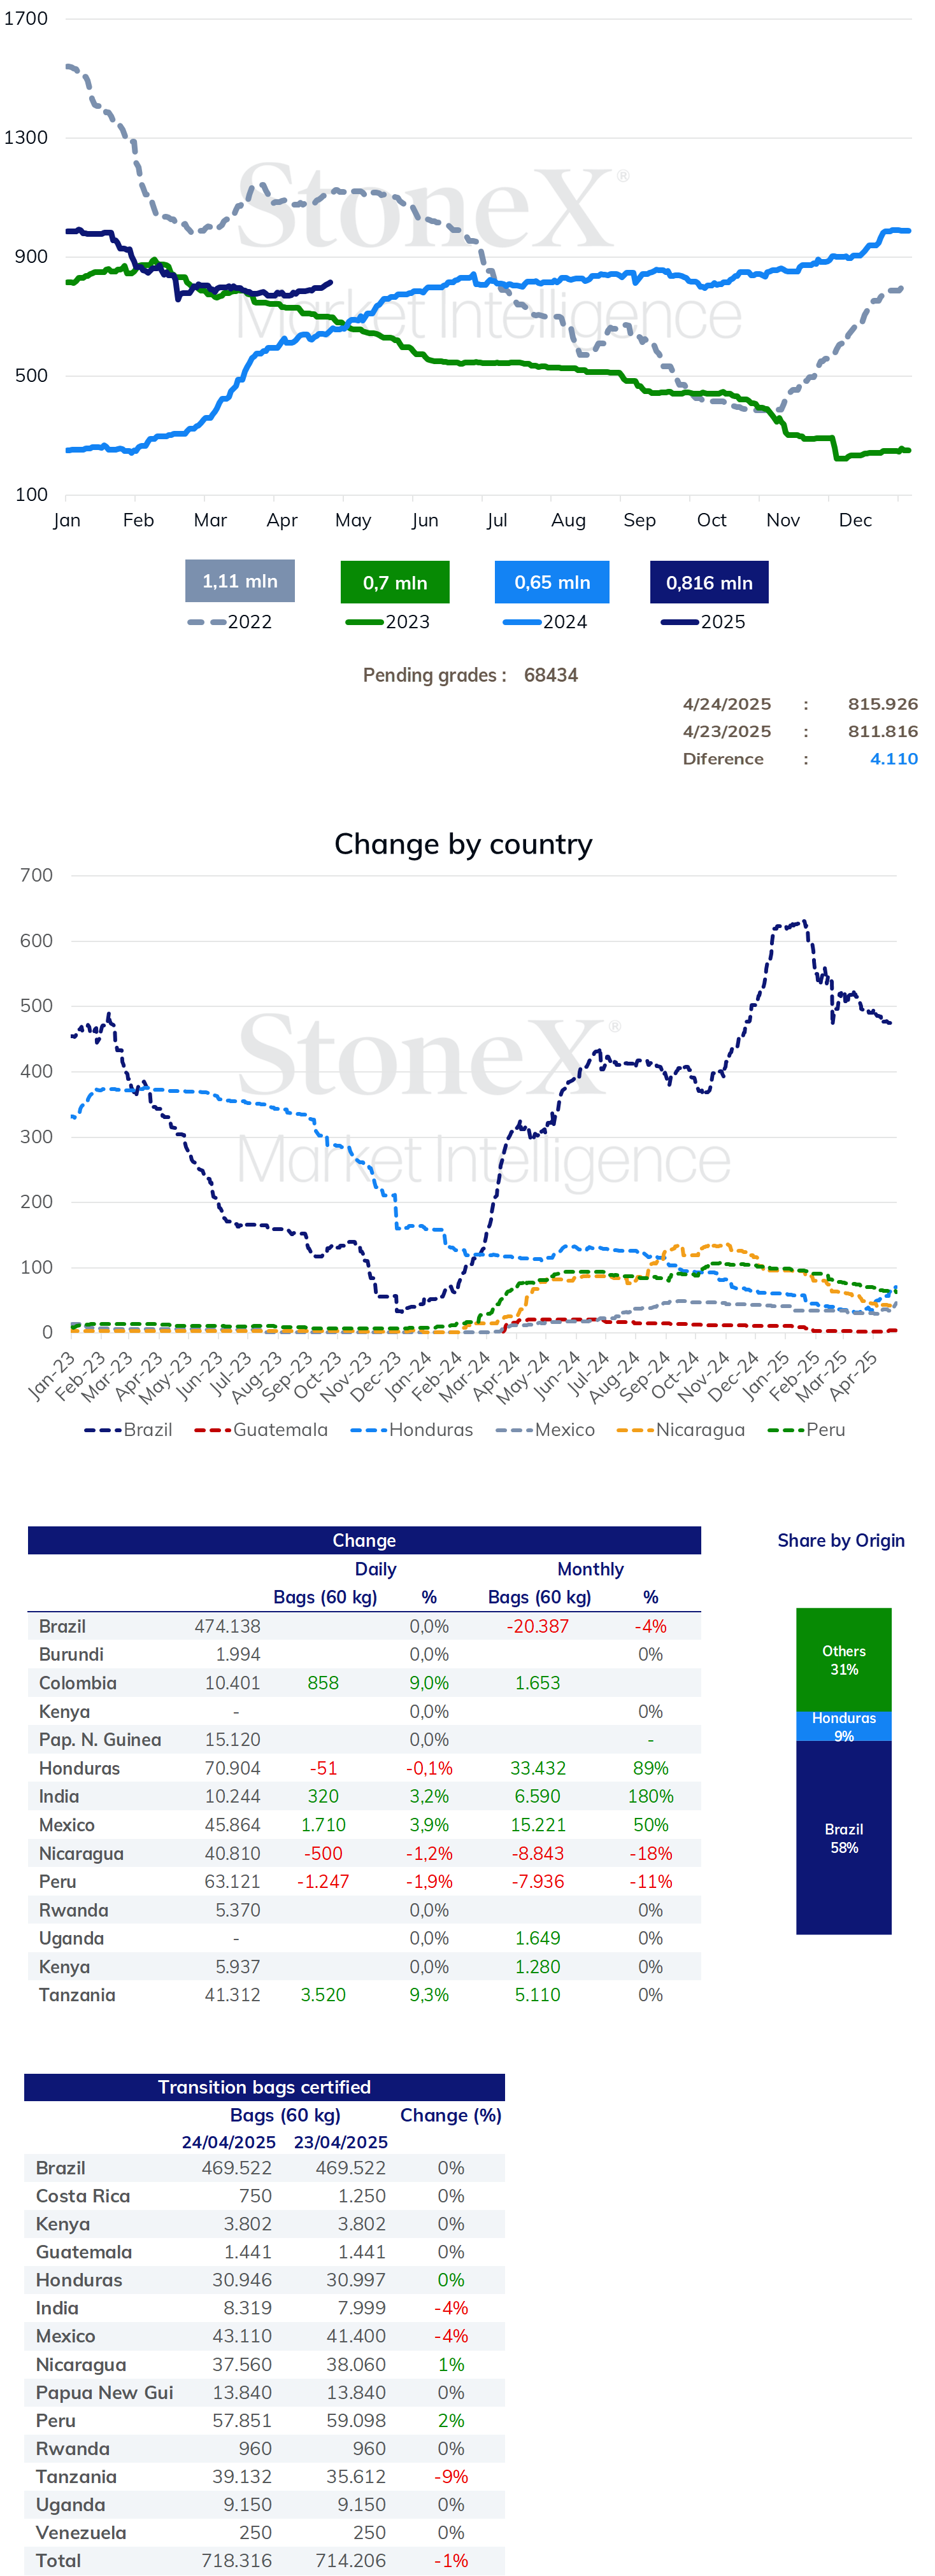Screen dimensions: 935x2576
Task: Select the 2022 dashed line legend entry
Action: coord(230,622)
